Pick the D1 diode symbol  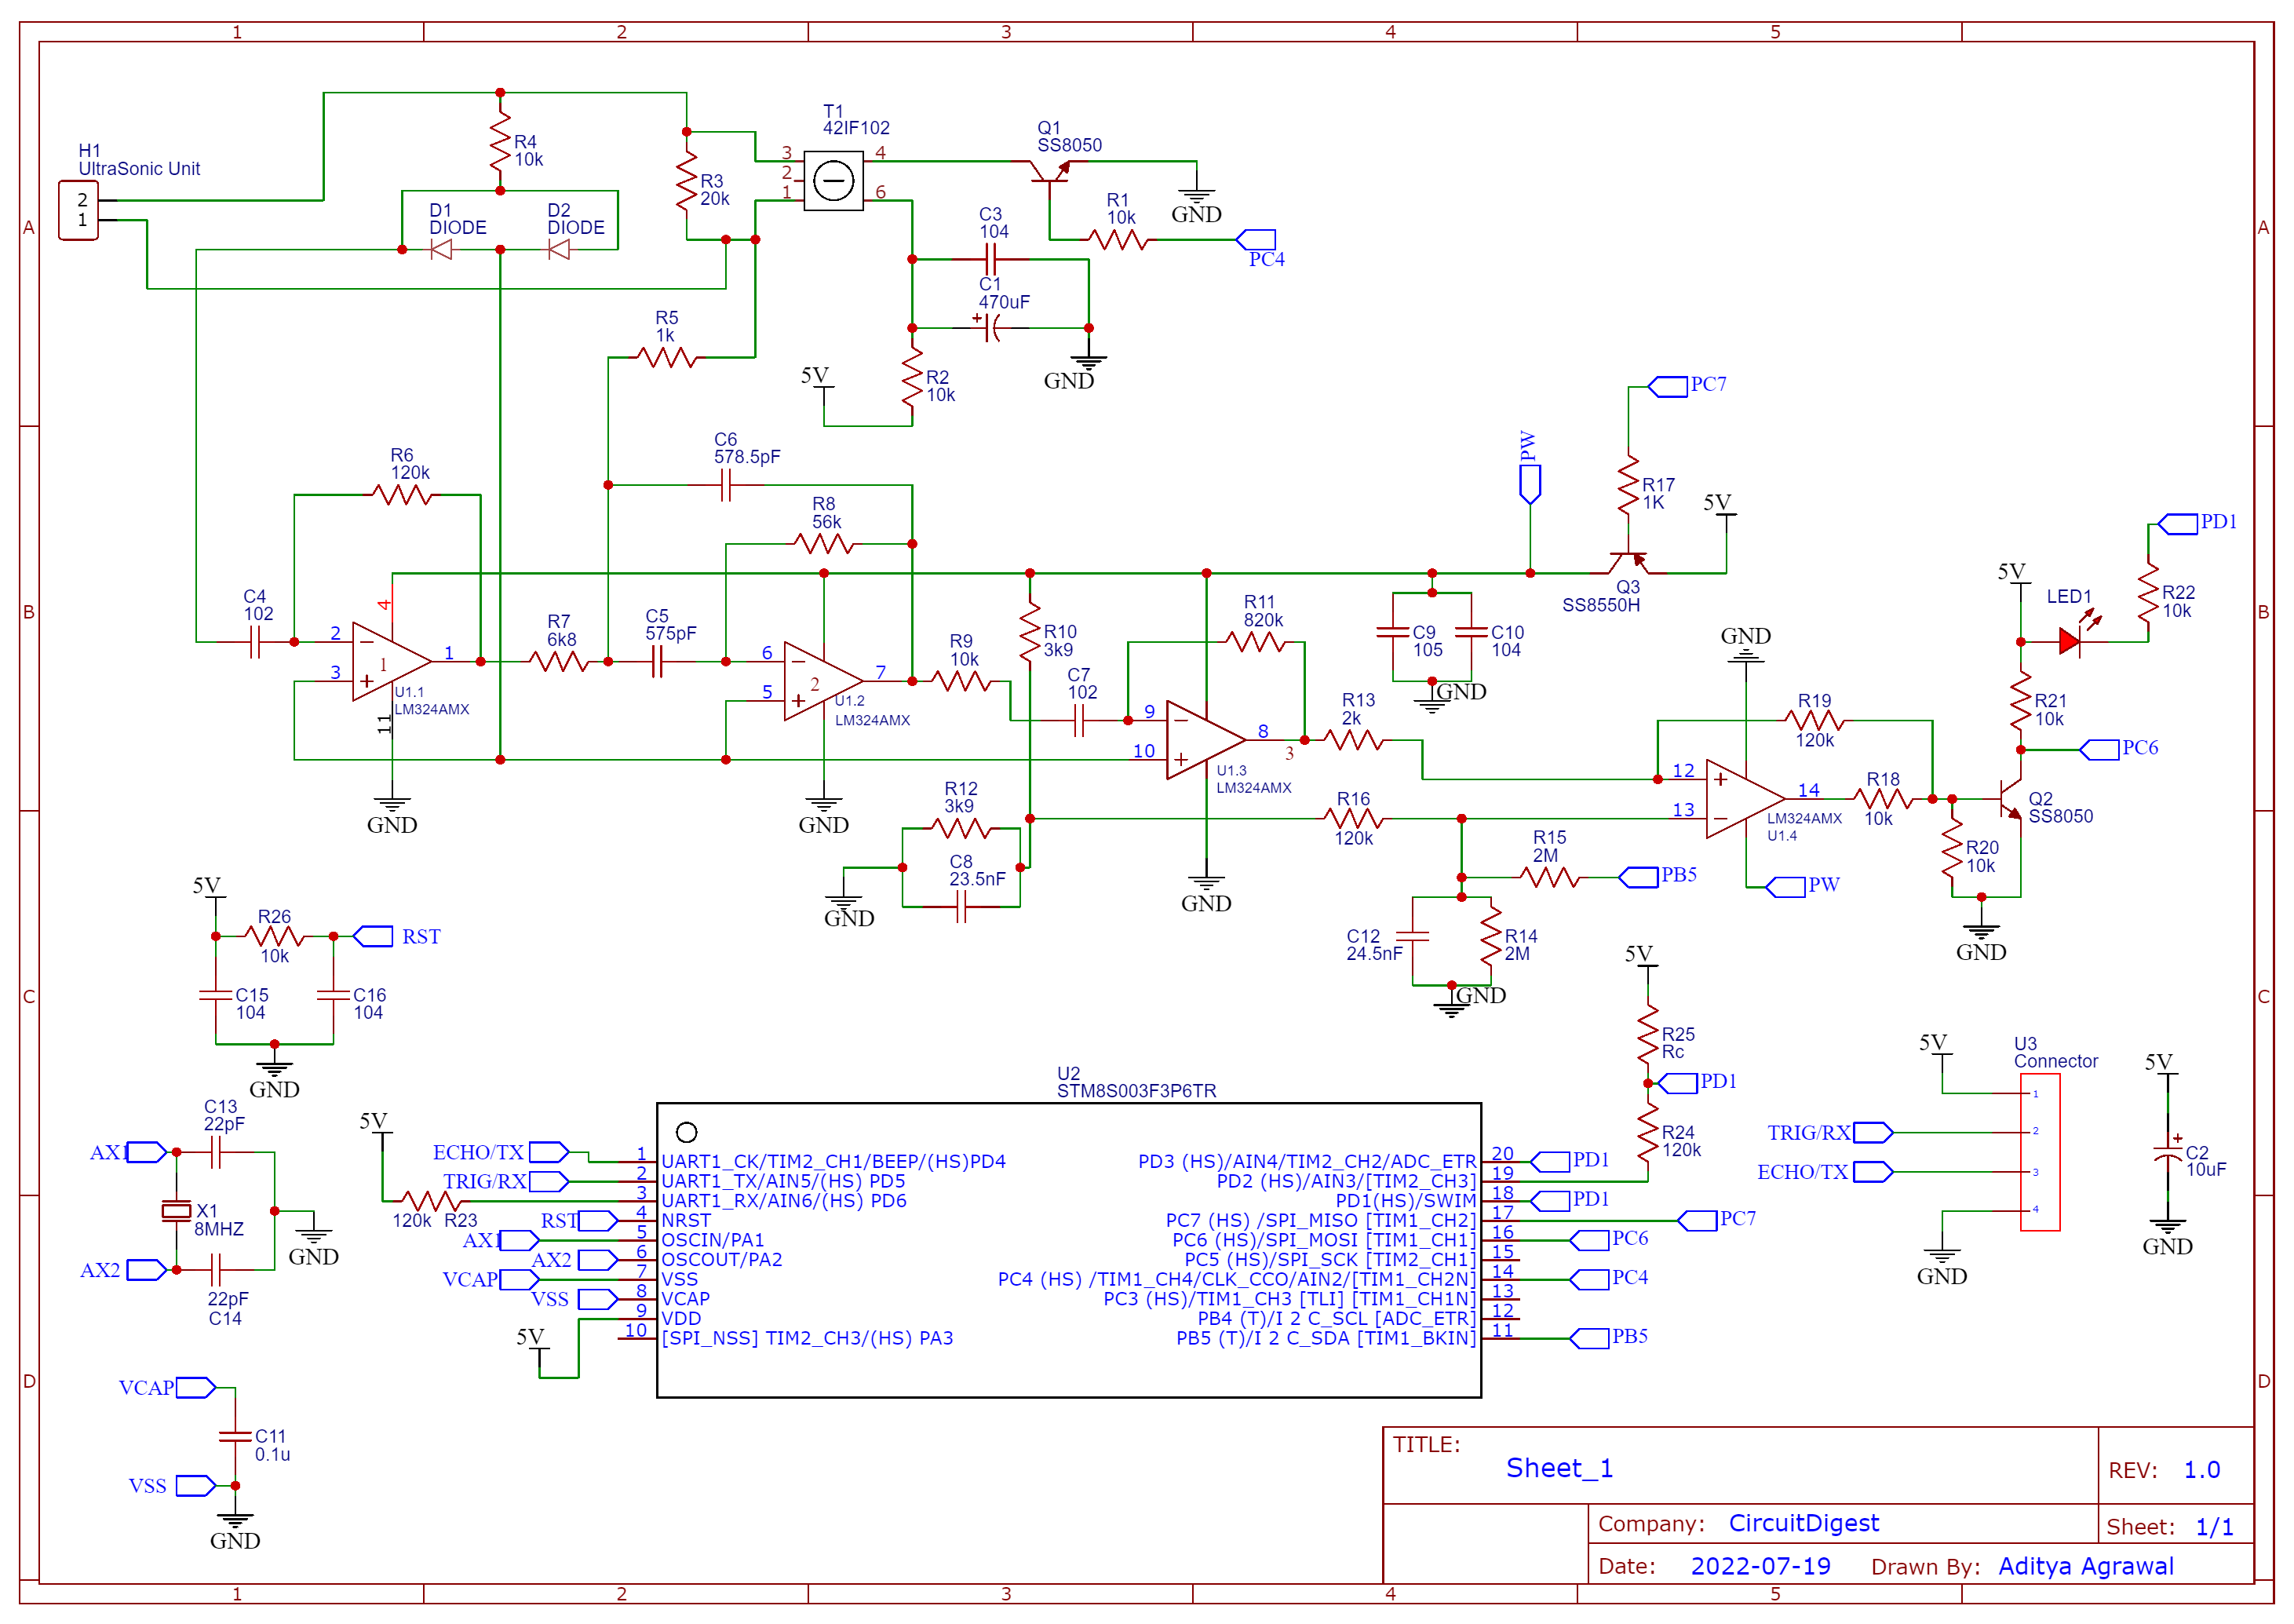[x=441, y=250]
